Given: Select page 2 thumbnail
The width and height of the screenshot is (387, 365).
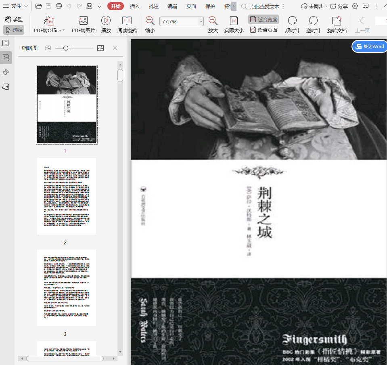Looking at the screenshot, I should pos(67,196).
